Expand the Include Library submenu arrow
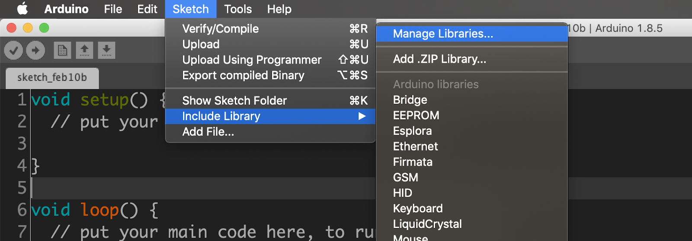 click(362, 116)
